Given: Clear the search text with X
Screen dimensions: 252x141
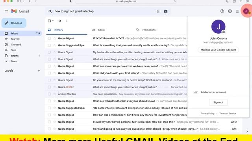Looking at the screenshot, I should click(x=158, y=11).
